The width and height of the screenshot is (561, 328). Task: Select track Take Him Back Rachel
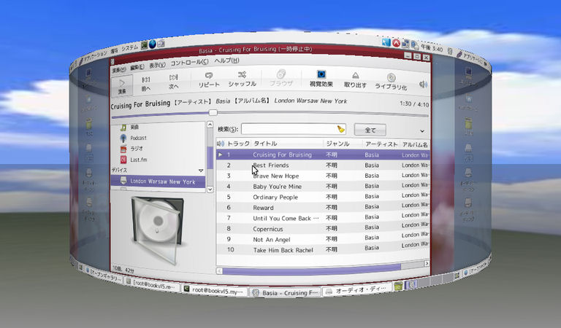323,249
